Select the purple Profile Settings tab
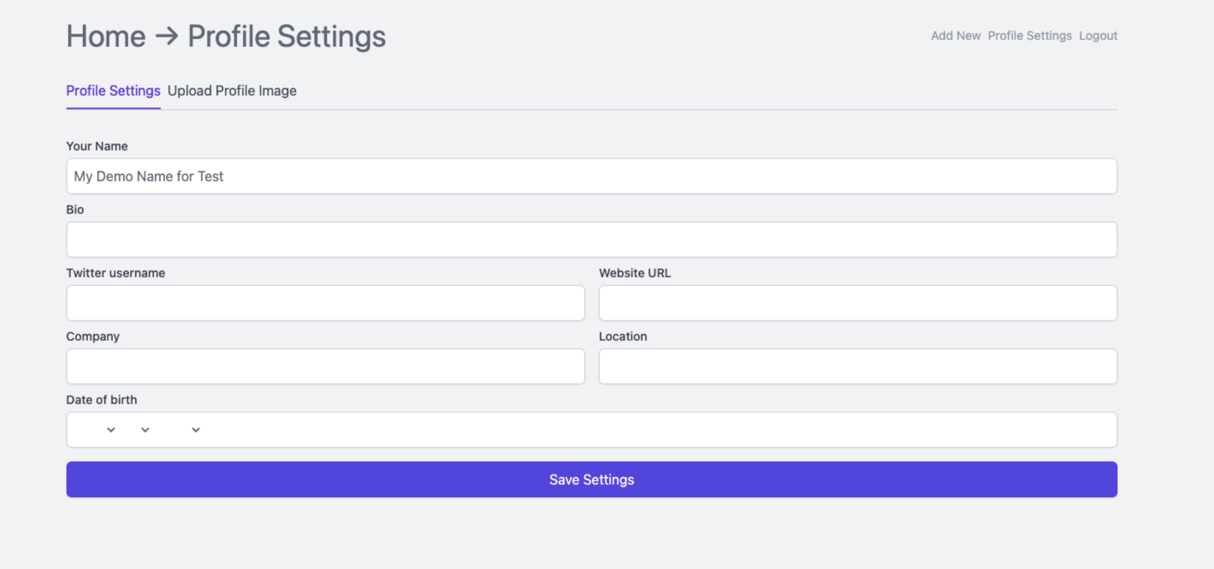Screen dimensions: 1214x569 coord(113,90)
